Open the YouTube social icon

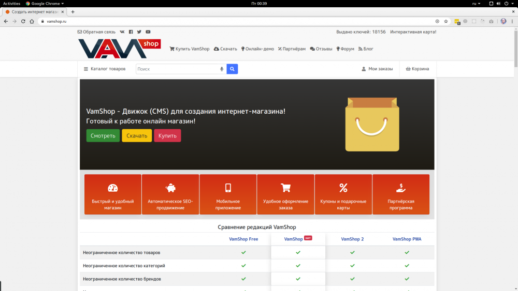pos(148,32)
